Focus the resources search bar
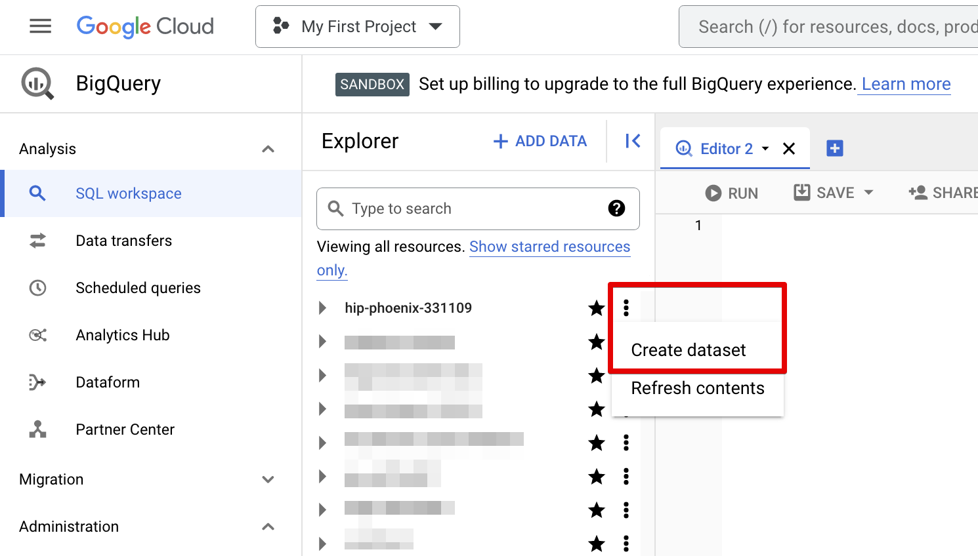This screenshot has width=978, height=556. pyautogui.click(x=828, y=26)
